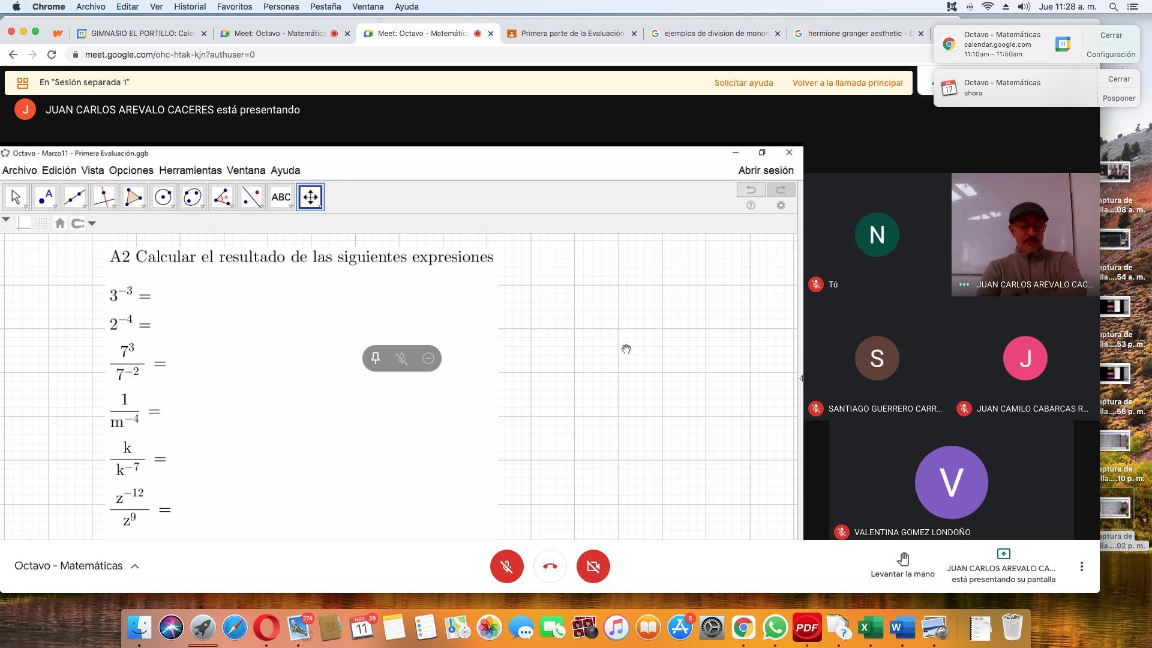
Task: Reload the page with the refresh icon
Action: click(x=52, y=55)
